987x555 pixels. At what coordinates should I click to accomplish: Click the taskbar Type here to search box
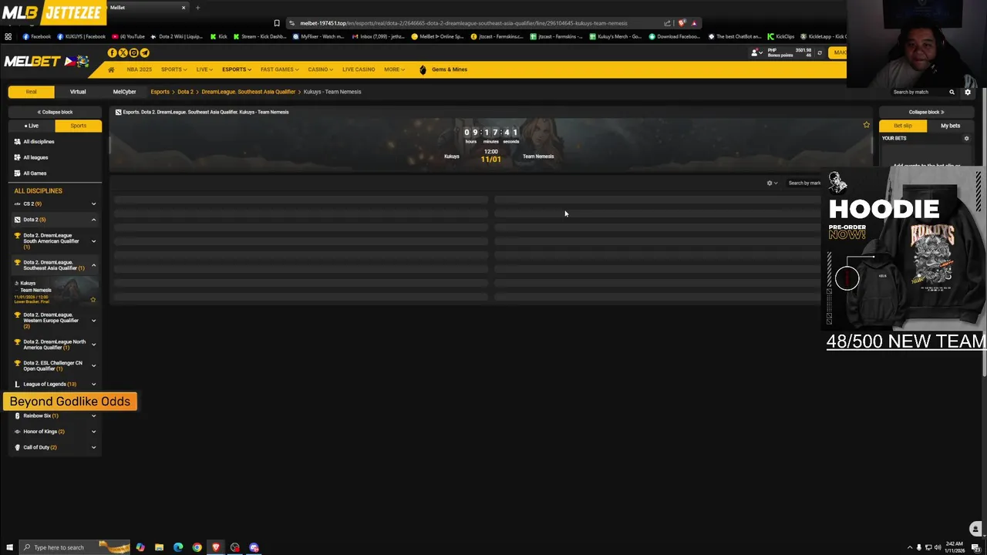point(75,547)
